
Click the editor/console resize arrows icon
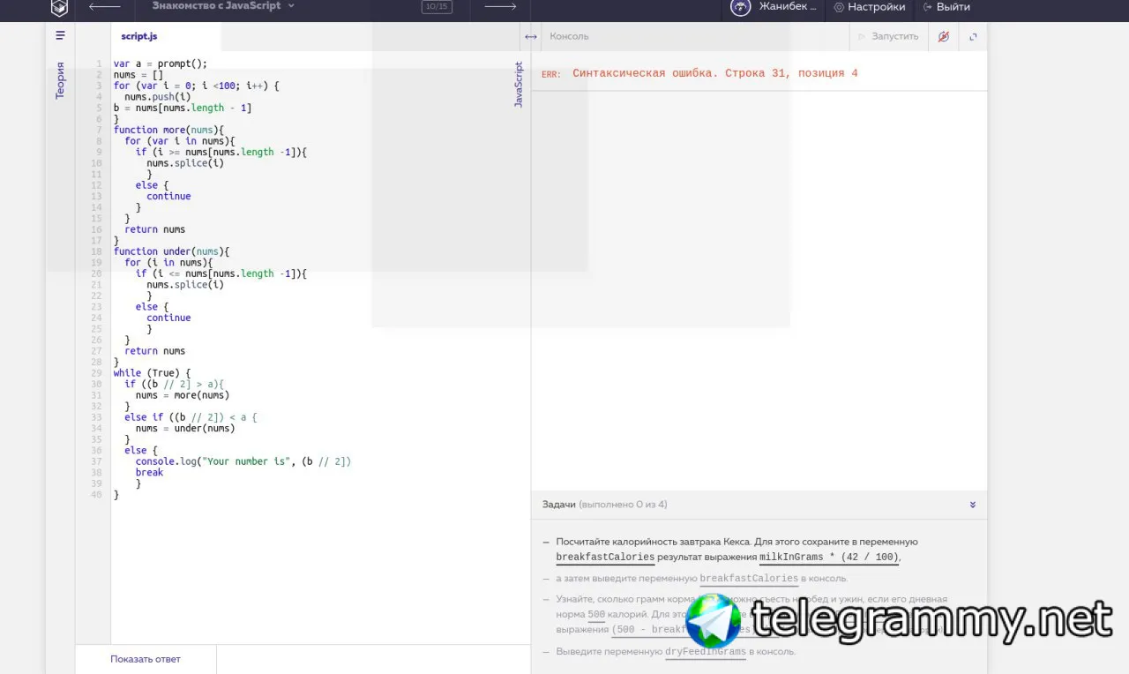[x=530, y=37]
